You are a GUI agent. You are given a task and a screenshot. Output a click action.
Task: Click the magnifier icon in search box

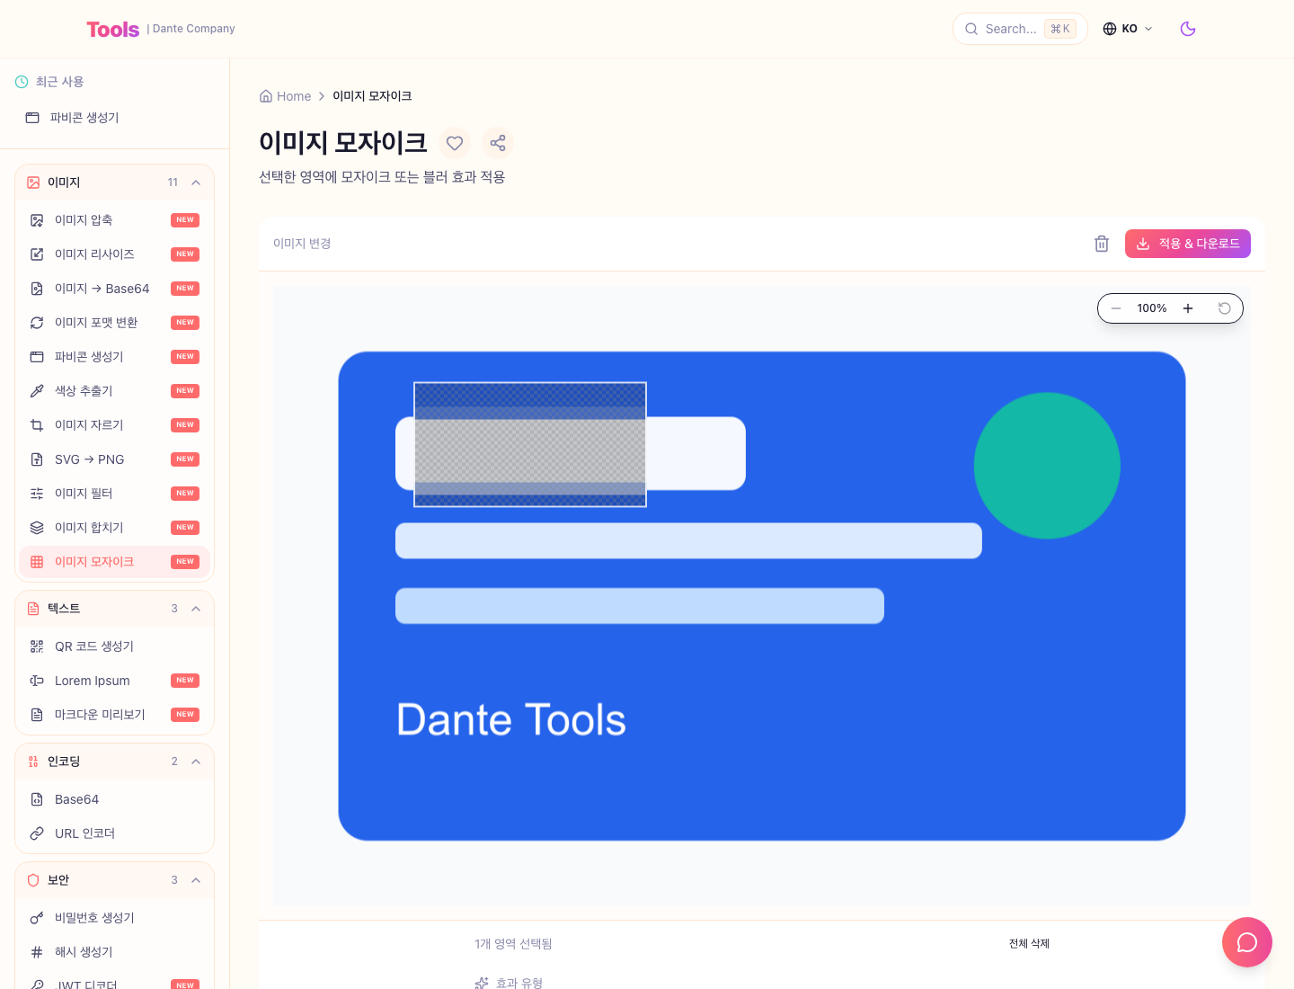[971, 29]
